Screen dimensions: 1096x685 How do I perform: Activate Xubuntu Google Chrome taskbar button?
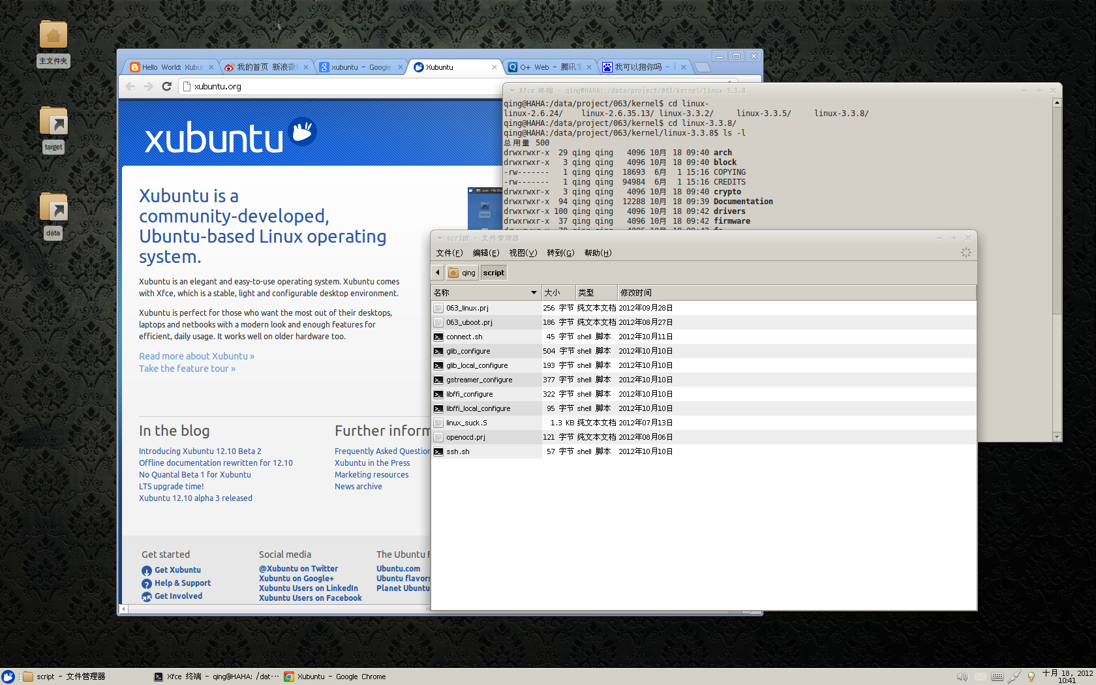[346, 677]
